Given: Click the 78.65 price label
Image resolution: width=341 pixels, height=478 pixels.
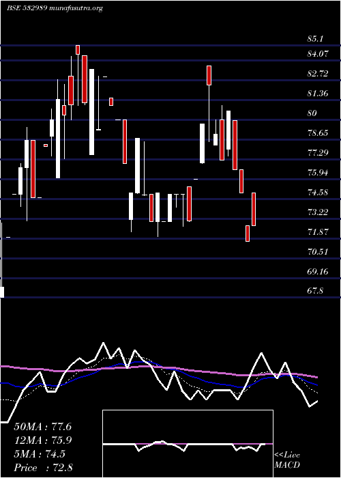Looking at the screenshot, I should 318,133.
